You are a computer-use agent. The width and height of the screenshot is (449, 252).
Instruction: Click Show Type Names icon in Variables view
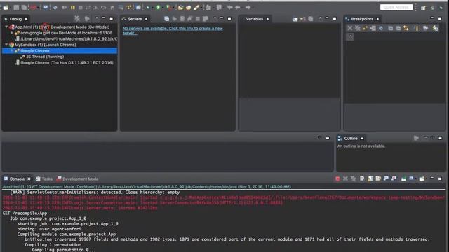(x=295, y=19)
